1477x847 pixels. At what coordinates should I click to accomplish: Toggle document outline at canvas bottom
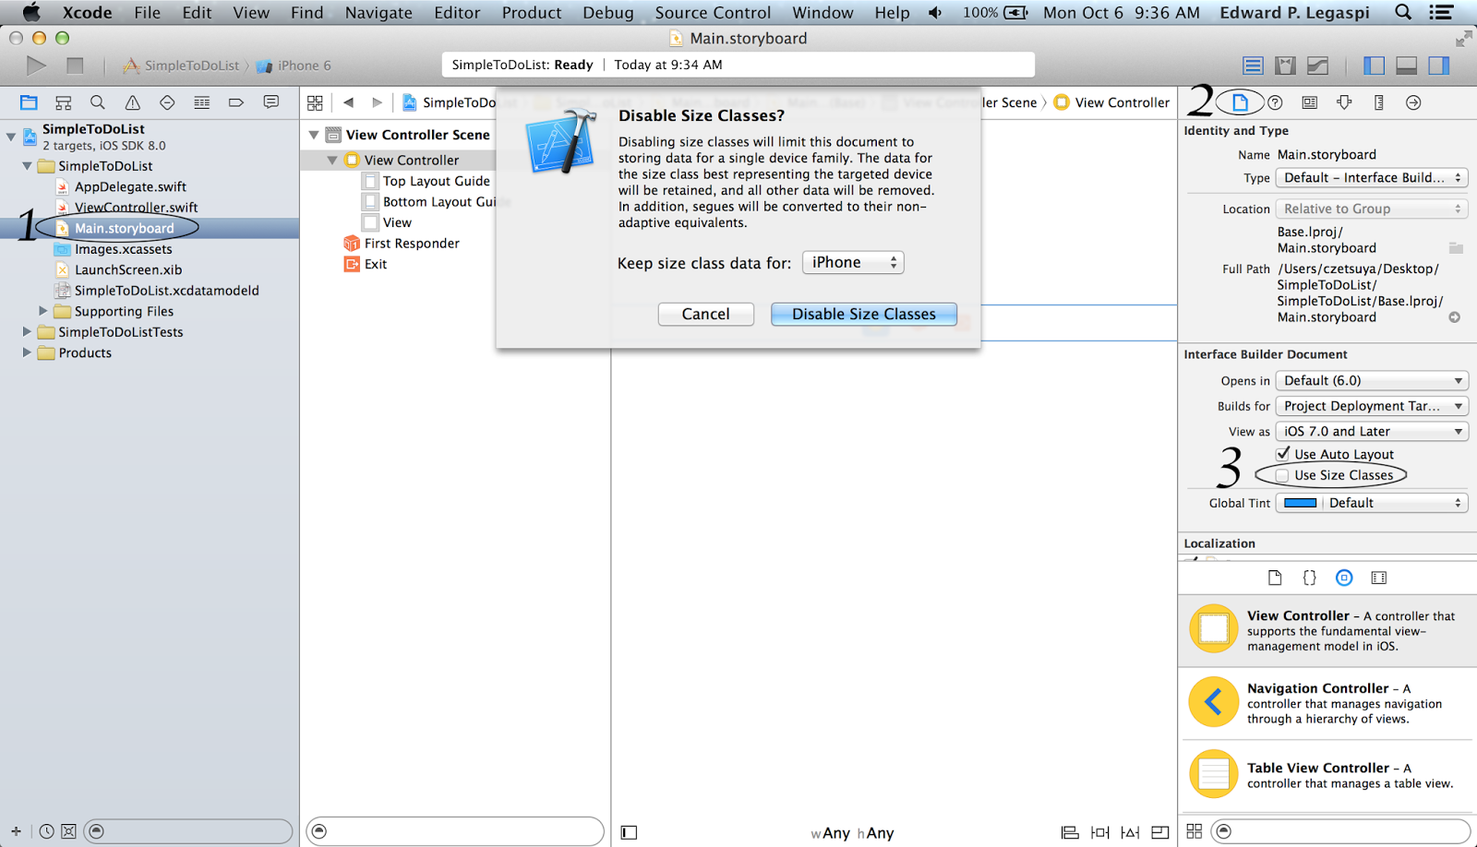tap(629, 832)
